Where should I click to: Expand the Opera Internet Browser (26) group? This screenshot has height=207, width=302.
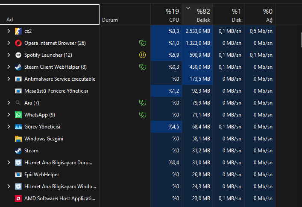[x=9, y=43]
